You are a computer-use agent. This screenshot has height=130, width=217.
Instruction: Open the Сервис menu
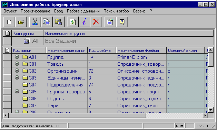(139, 11)
